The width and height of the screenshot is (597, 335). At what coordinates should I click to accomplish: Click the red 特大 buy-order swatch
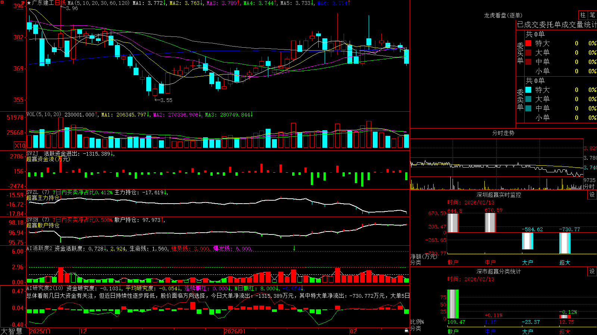pyautogui.click(x=528, y=43)
